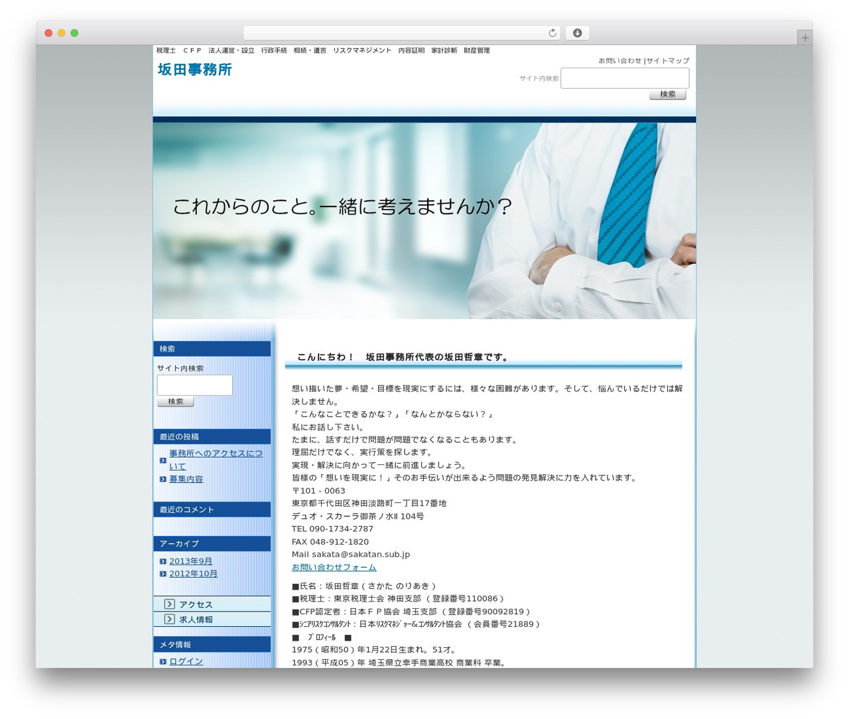Open the リスクマネジメント menu item
849x719 pixels.
tap(362, 50)
